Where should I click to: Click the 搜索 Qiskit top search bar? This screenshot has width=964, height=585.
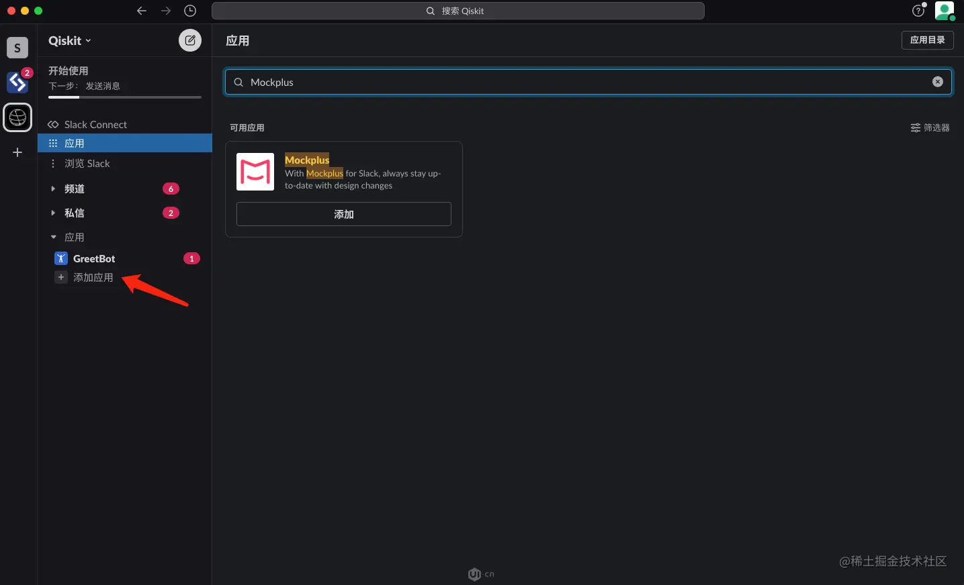pos(458,11)
